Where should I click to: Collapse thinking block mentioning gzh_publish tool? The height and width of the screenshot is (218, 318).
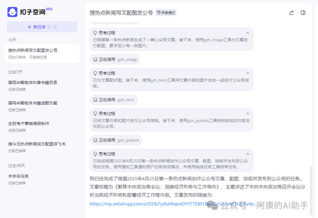(248, 113)
